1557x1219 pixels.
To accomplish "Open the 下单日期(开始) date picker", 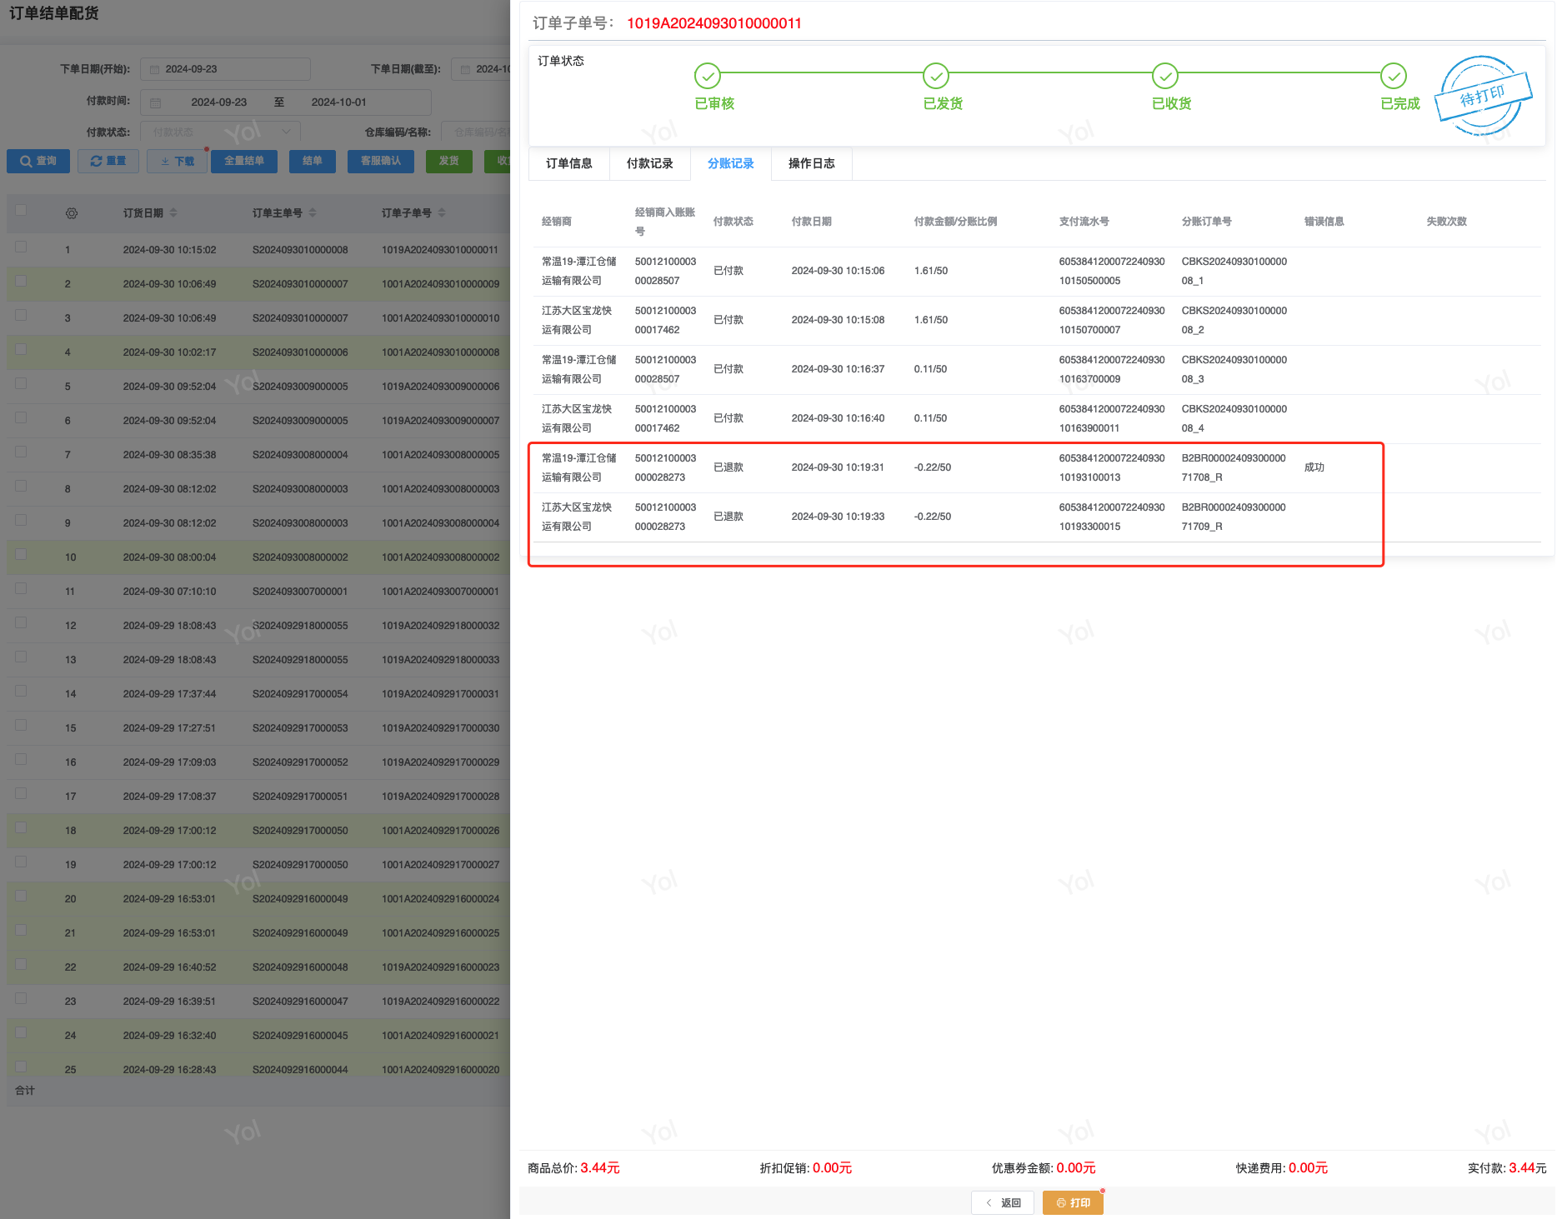I will point(225,69).
